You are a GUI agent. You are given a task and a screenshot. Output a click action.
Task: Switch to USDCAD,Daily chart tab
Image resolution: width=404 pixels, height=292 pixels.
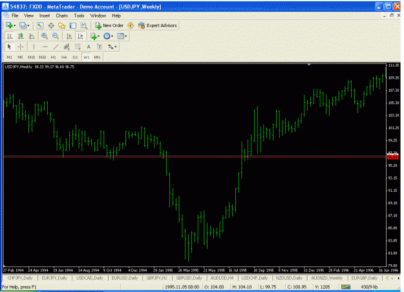click(x=90, y=278)
